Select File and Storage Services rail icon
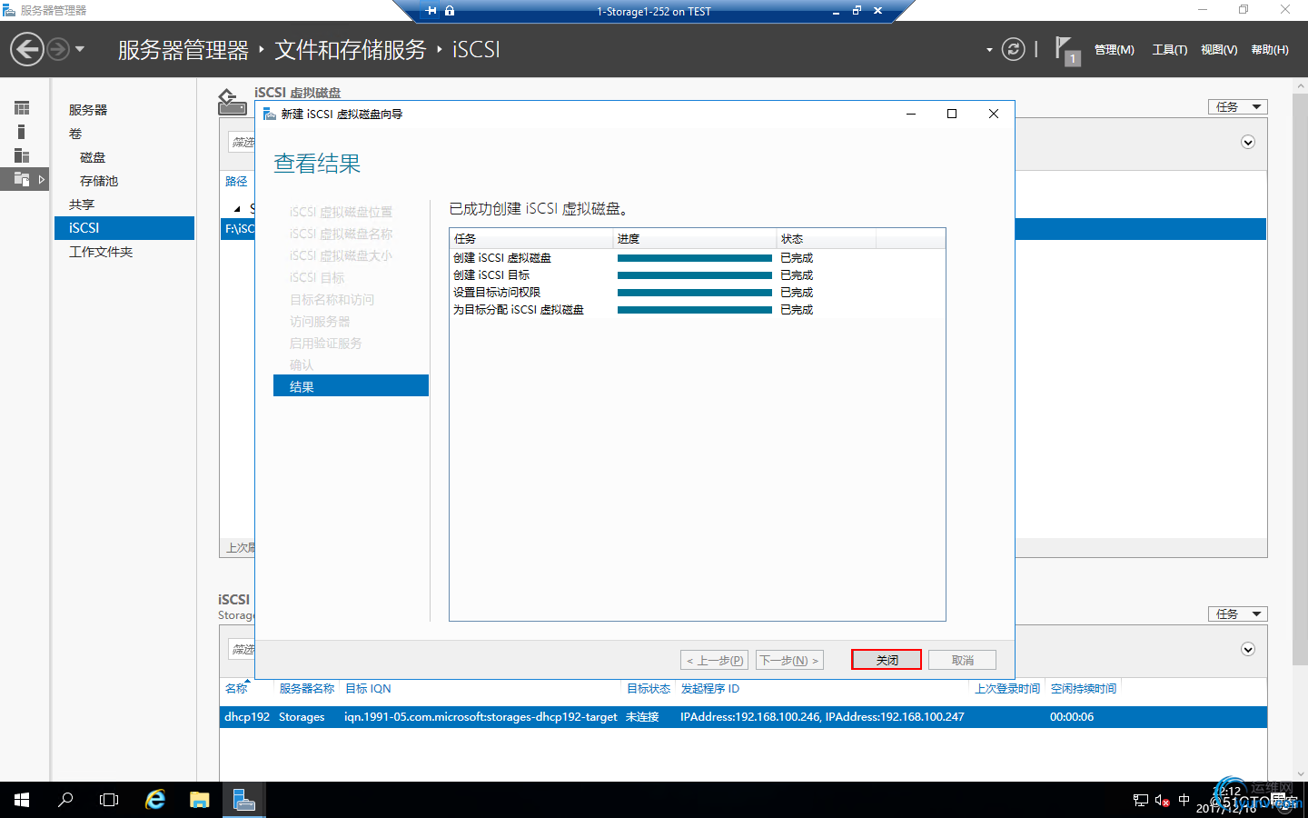 point(22,179)
